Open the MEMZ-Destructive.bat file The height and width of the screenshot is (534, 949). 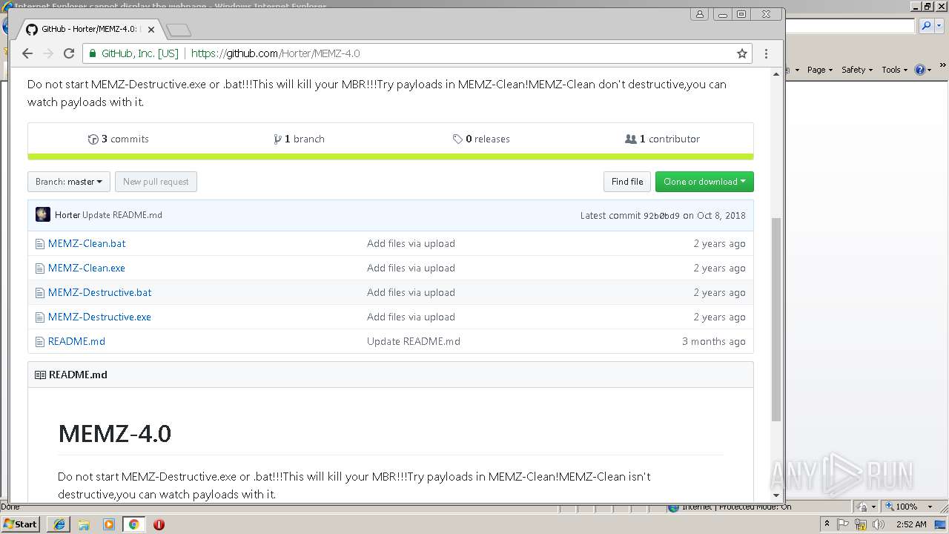(x=100, y=292)
